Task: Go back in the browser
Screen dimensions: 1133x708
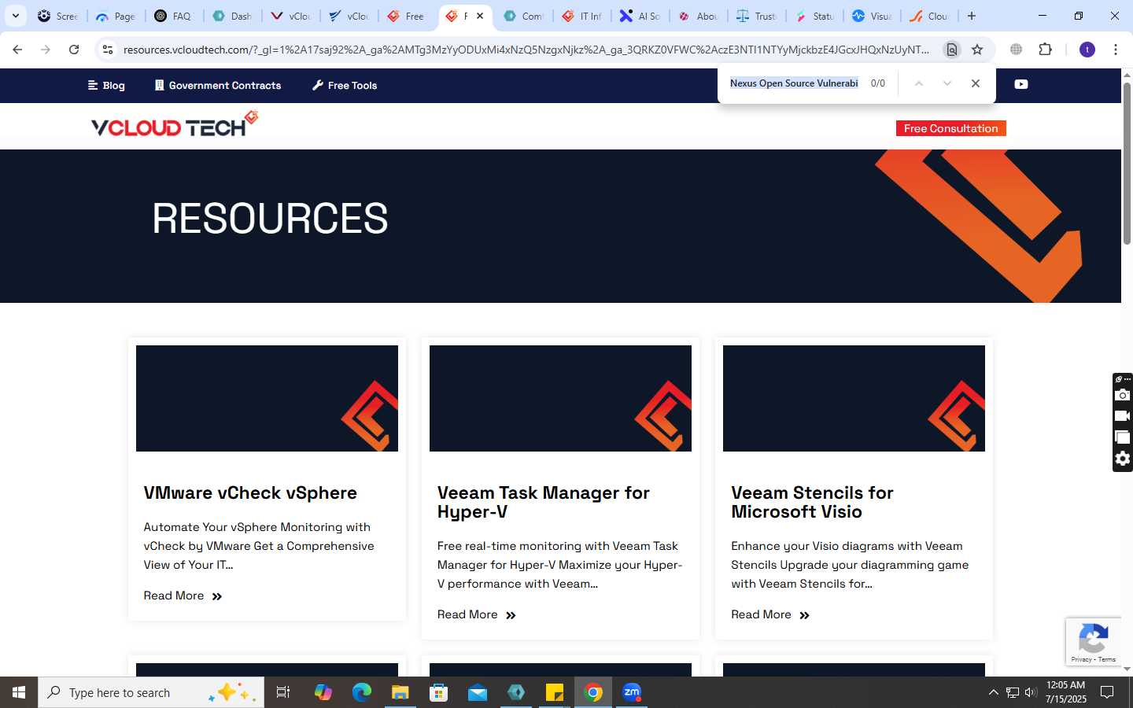Action: (17, 50)
